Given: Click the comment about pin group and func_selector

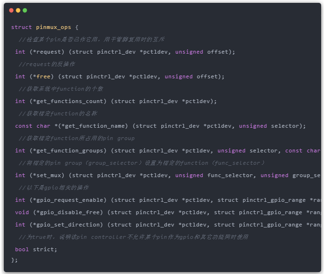Looking at the screenshot, I should tap(142, 163).
